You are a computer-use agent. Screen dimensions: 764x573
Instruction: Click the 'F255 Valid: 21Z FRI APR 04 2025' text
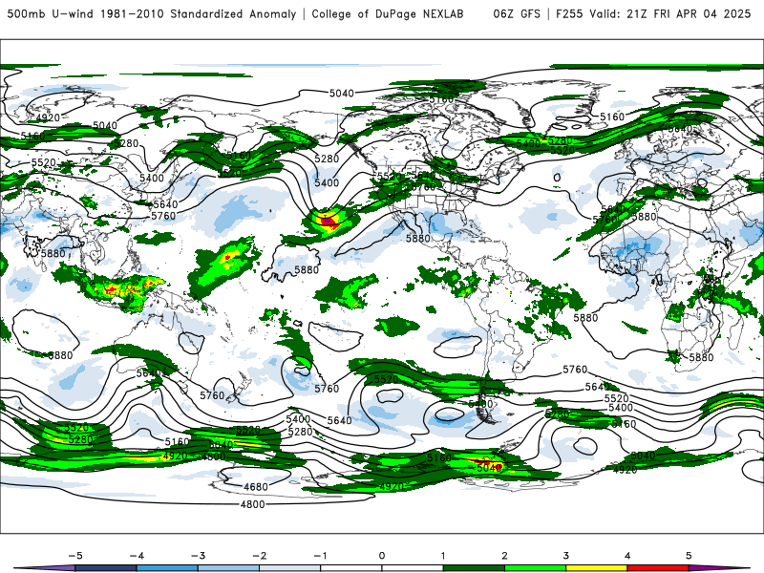pos(653,14)
